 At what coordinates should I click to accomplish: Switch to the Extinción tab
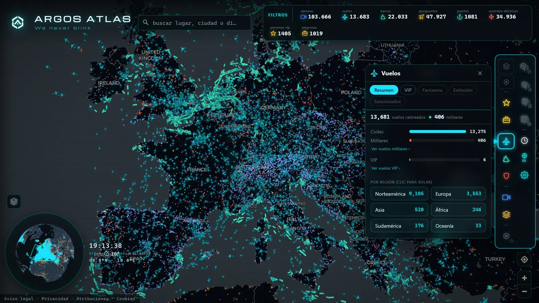463,90
